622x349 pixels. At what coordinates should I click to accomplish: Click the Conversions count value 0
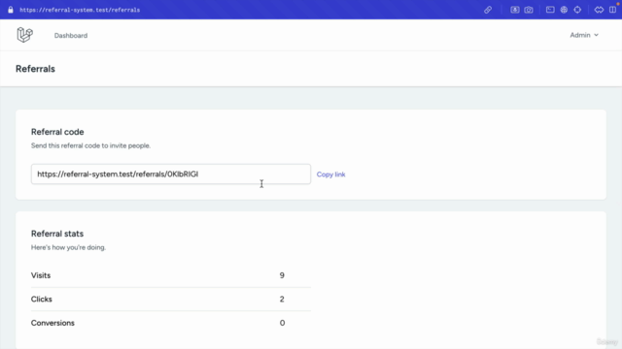[x=282, y=323]
